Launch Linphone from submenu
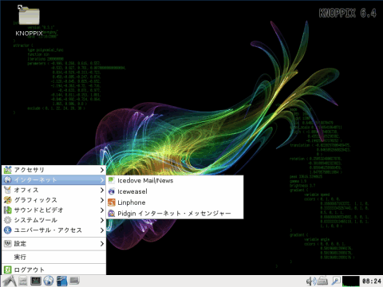The width and height of the screenshot is (383, 287). 175,202
